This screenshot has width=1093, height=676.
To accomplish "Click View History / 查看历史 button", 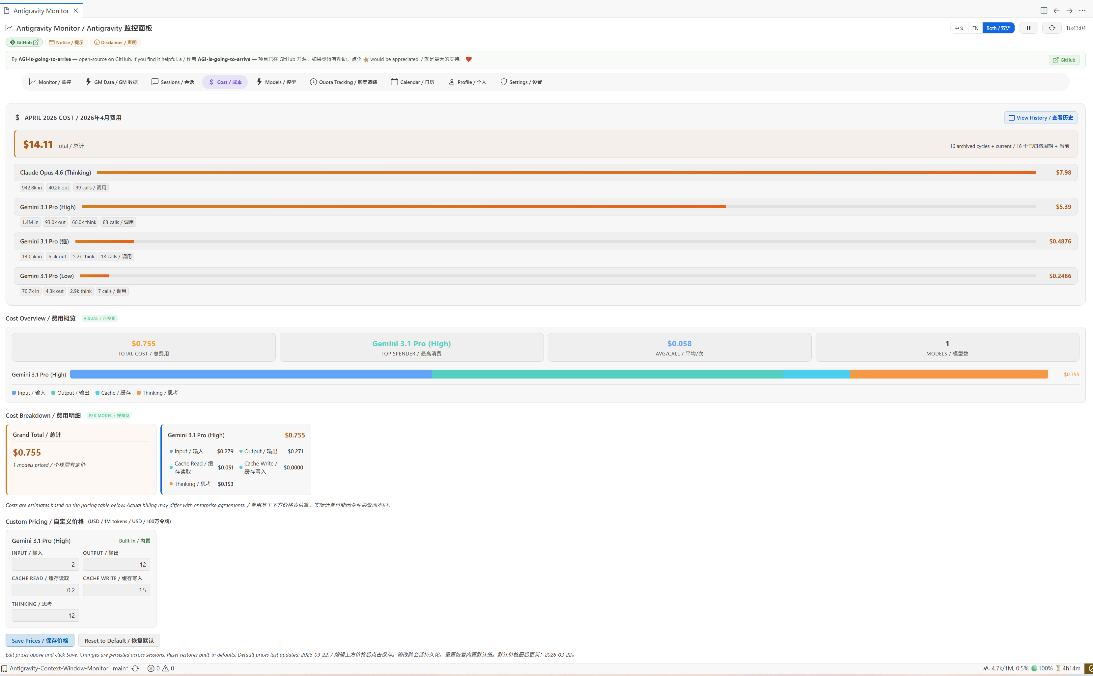I will point(1041,118).
